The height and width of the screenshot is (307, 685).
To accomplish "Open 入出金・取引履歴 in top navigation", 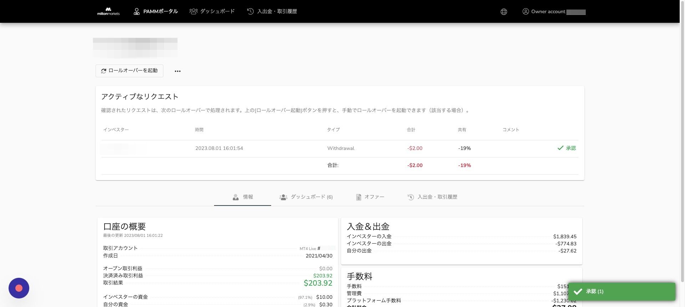I will pyautogui.click(x=272, y=11).
